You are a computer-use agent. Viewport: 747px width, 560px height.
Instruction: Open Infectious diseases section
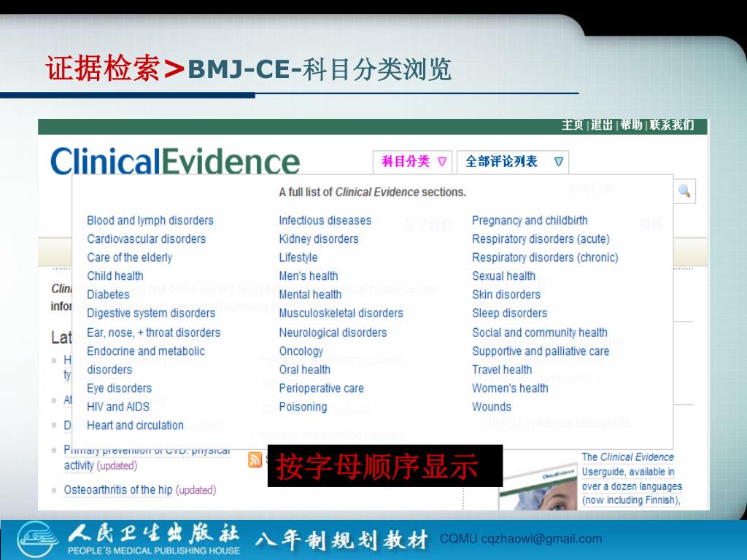325,221
